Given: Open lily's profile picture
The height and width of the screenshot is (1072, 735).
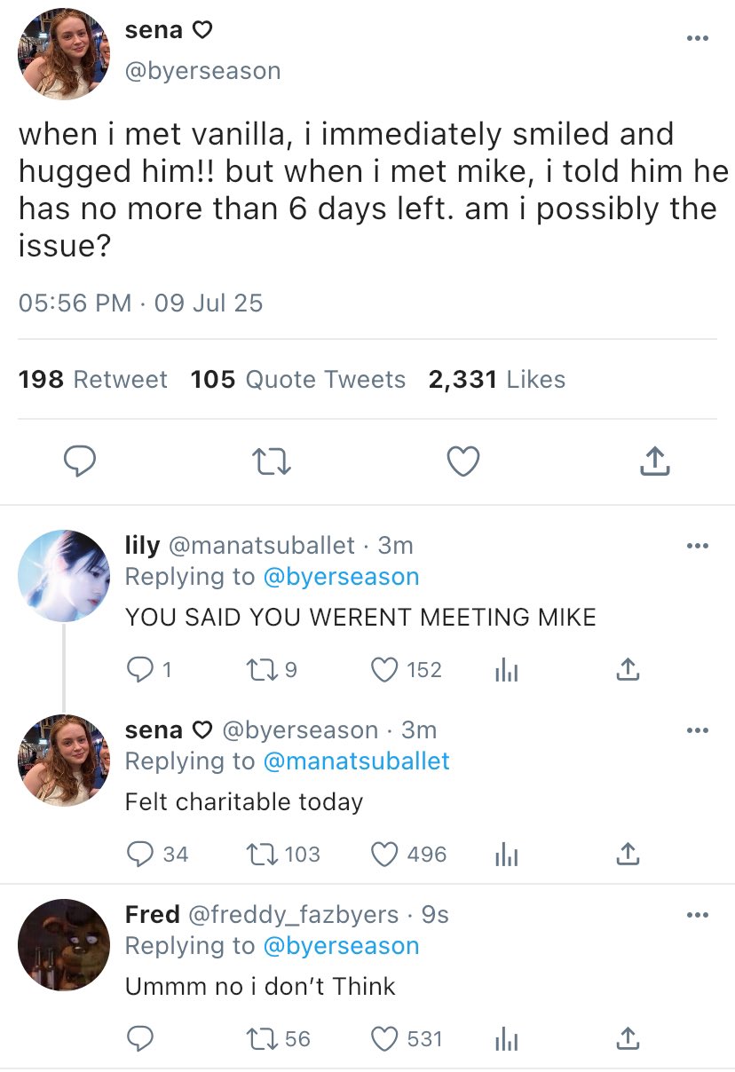Looking at the screenshot, I should click(x=64, y=576).
